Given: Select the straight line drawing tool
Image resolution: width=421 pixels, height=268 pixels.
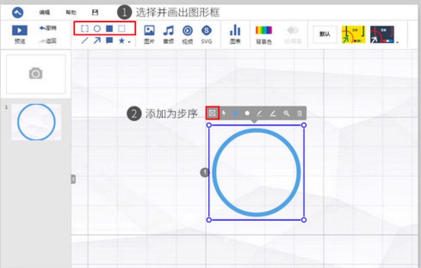Looking at the screenshot, I should click(84, 40).
